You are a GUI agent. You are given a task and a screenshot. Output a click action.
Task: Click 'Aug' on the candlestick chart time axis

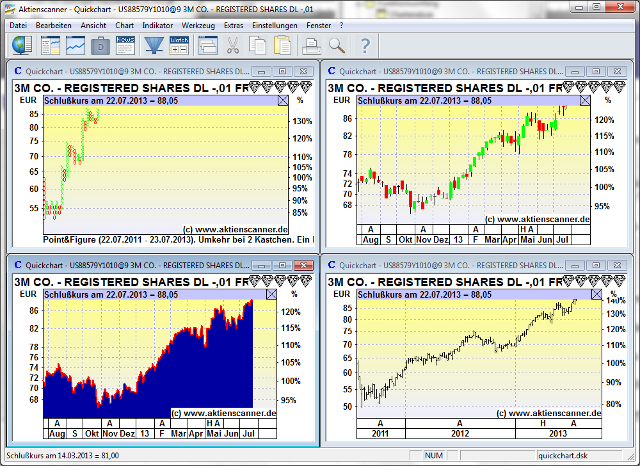371,239
